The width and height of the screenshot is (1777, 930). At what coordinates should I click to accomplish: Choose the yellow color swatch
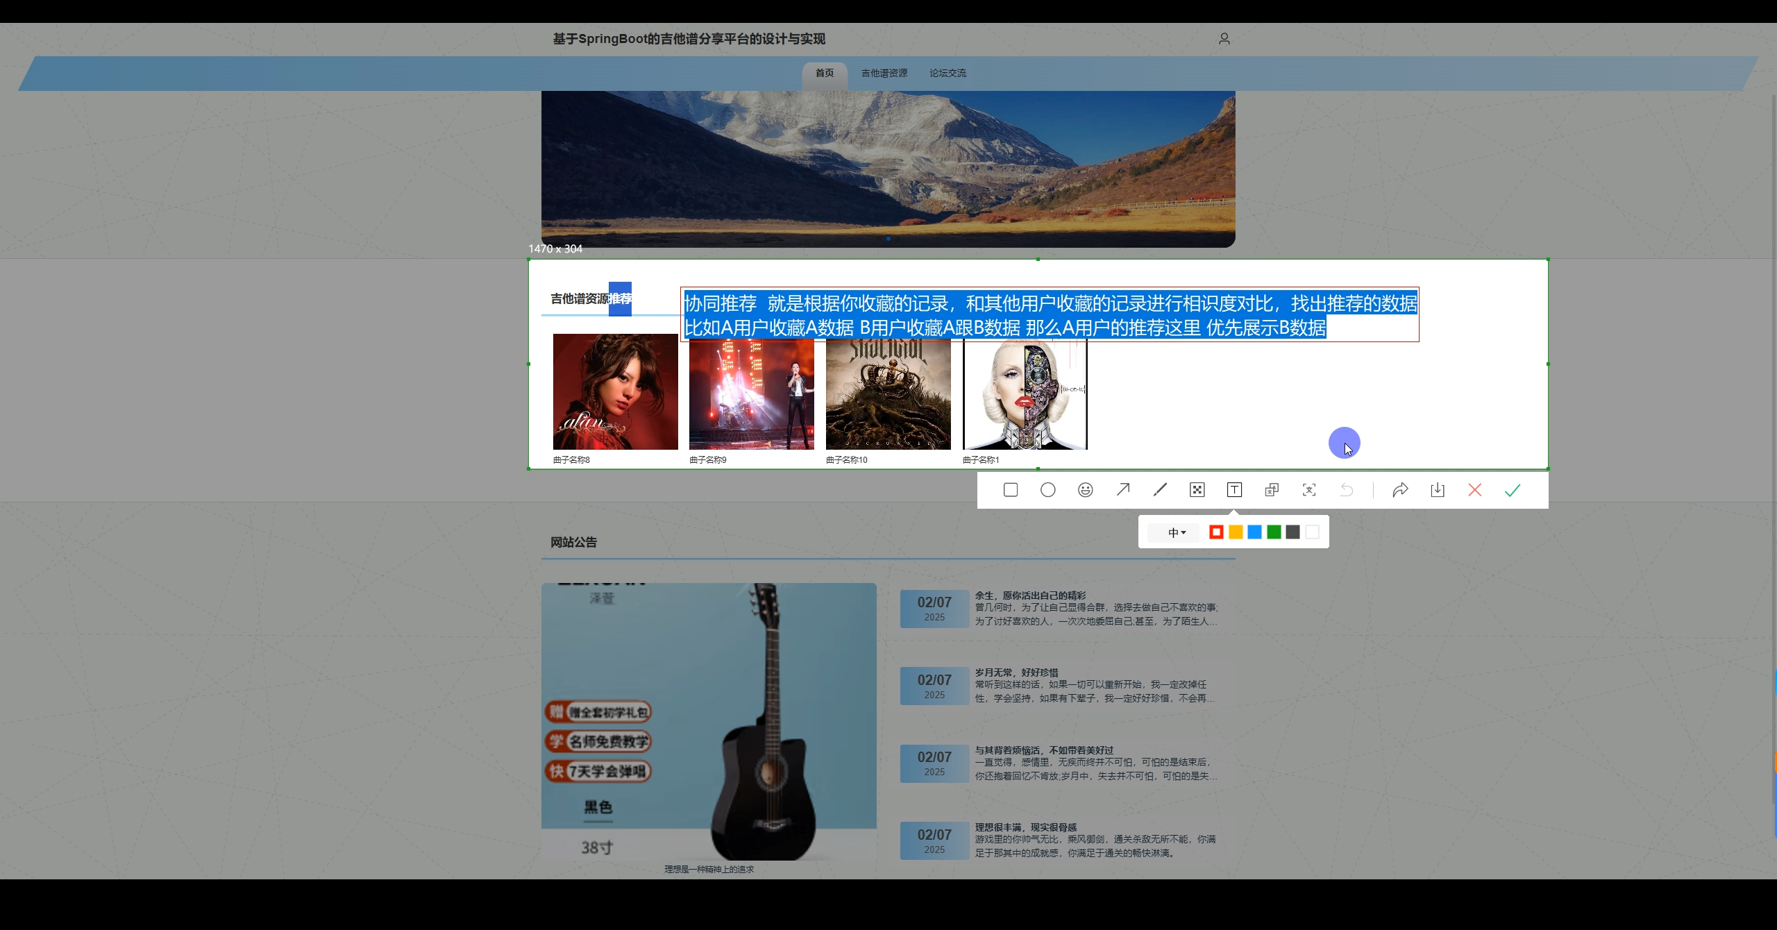click(x=1236, y=532)
